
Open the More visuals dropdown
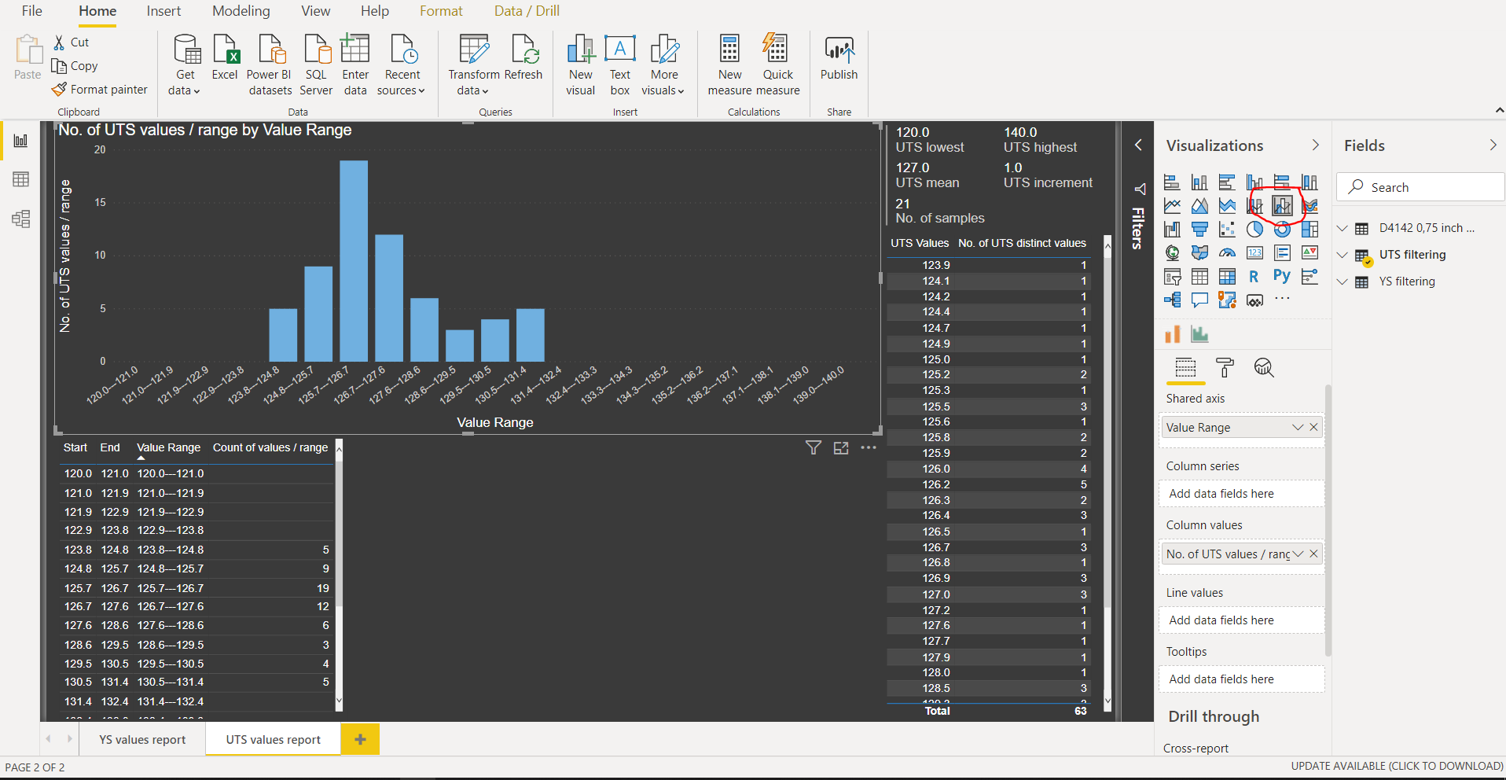663,65
